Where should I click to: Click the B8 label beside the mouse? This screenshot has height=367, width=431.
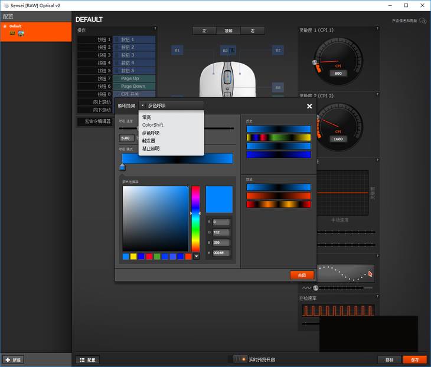(x=278, y=88)
